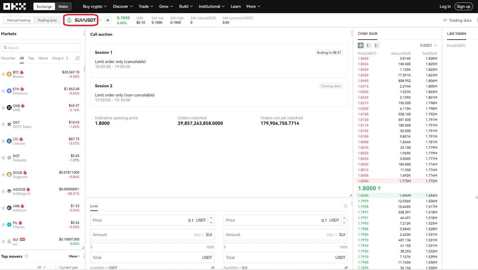The height and width of the screenshot is (270, 478).
Task: Click the OKX logo
Action: [14, 6]
